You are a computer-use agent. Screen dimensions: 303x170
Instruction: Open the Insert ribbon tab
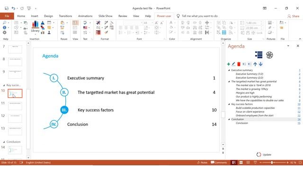pos(35,16)
